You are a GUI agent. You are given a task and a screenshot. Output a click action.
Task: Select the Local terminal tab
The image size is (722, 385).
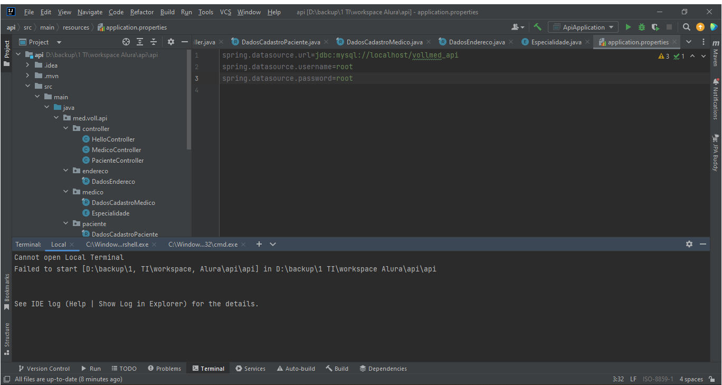tap(59, 244)
